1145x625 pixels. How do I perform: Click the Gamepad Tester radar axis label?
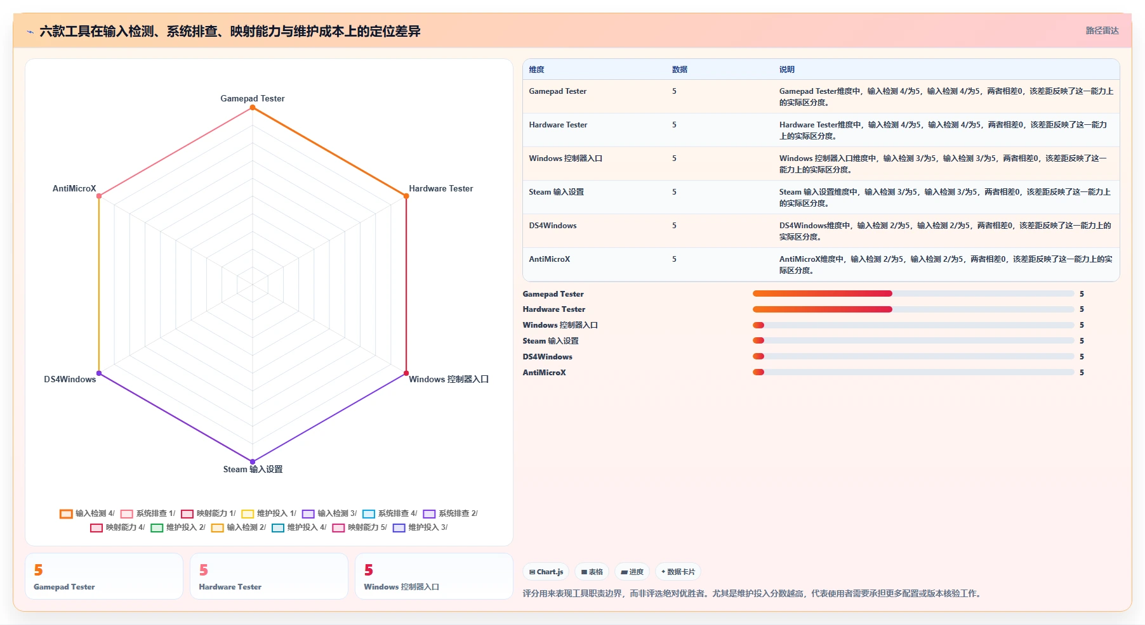point(253,98)
